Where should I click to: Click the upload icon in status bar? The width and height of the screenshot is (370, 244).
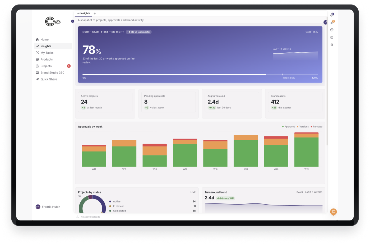(77, 217)
